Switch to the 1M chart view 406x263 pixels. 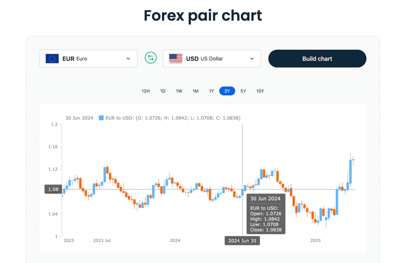click(195, 91)
